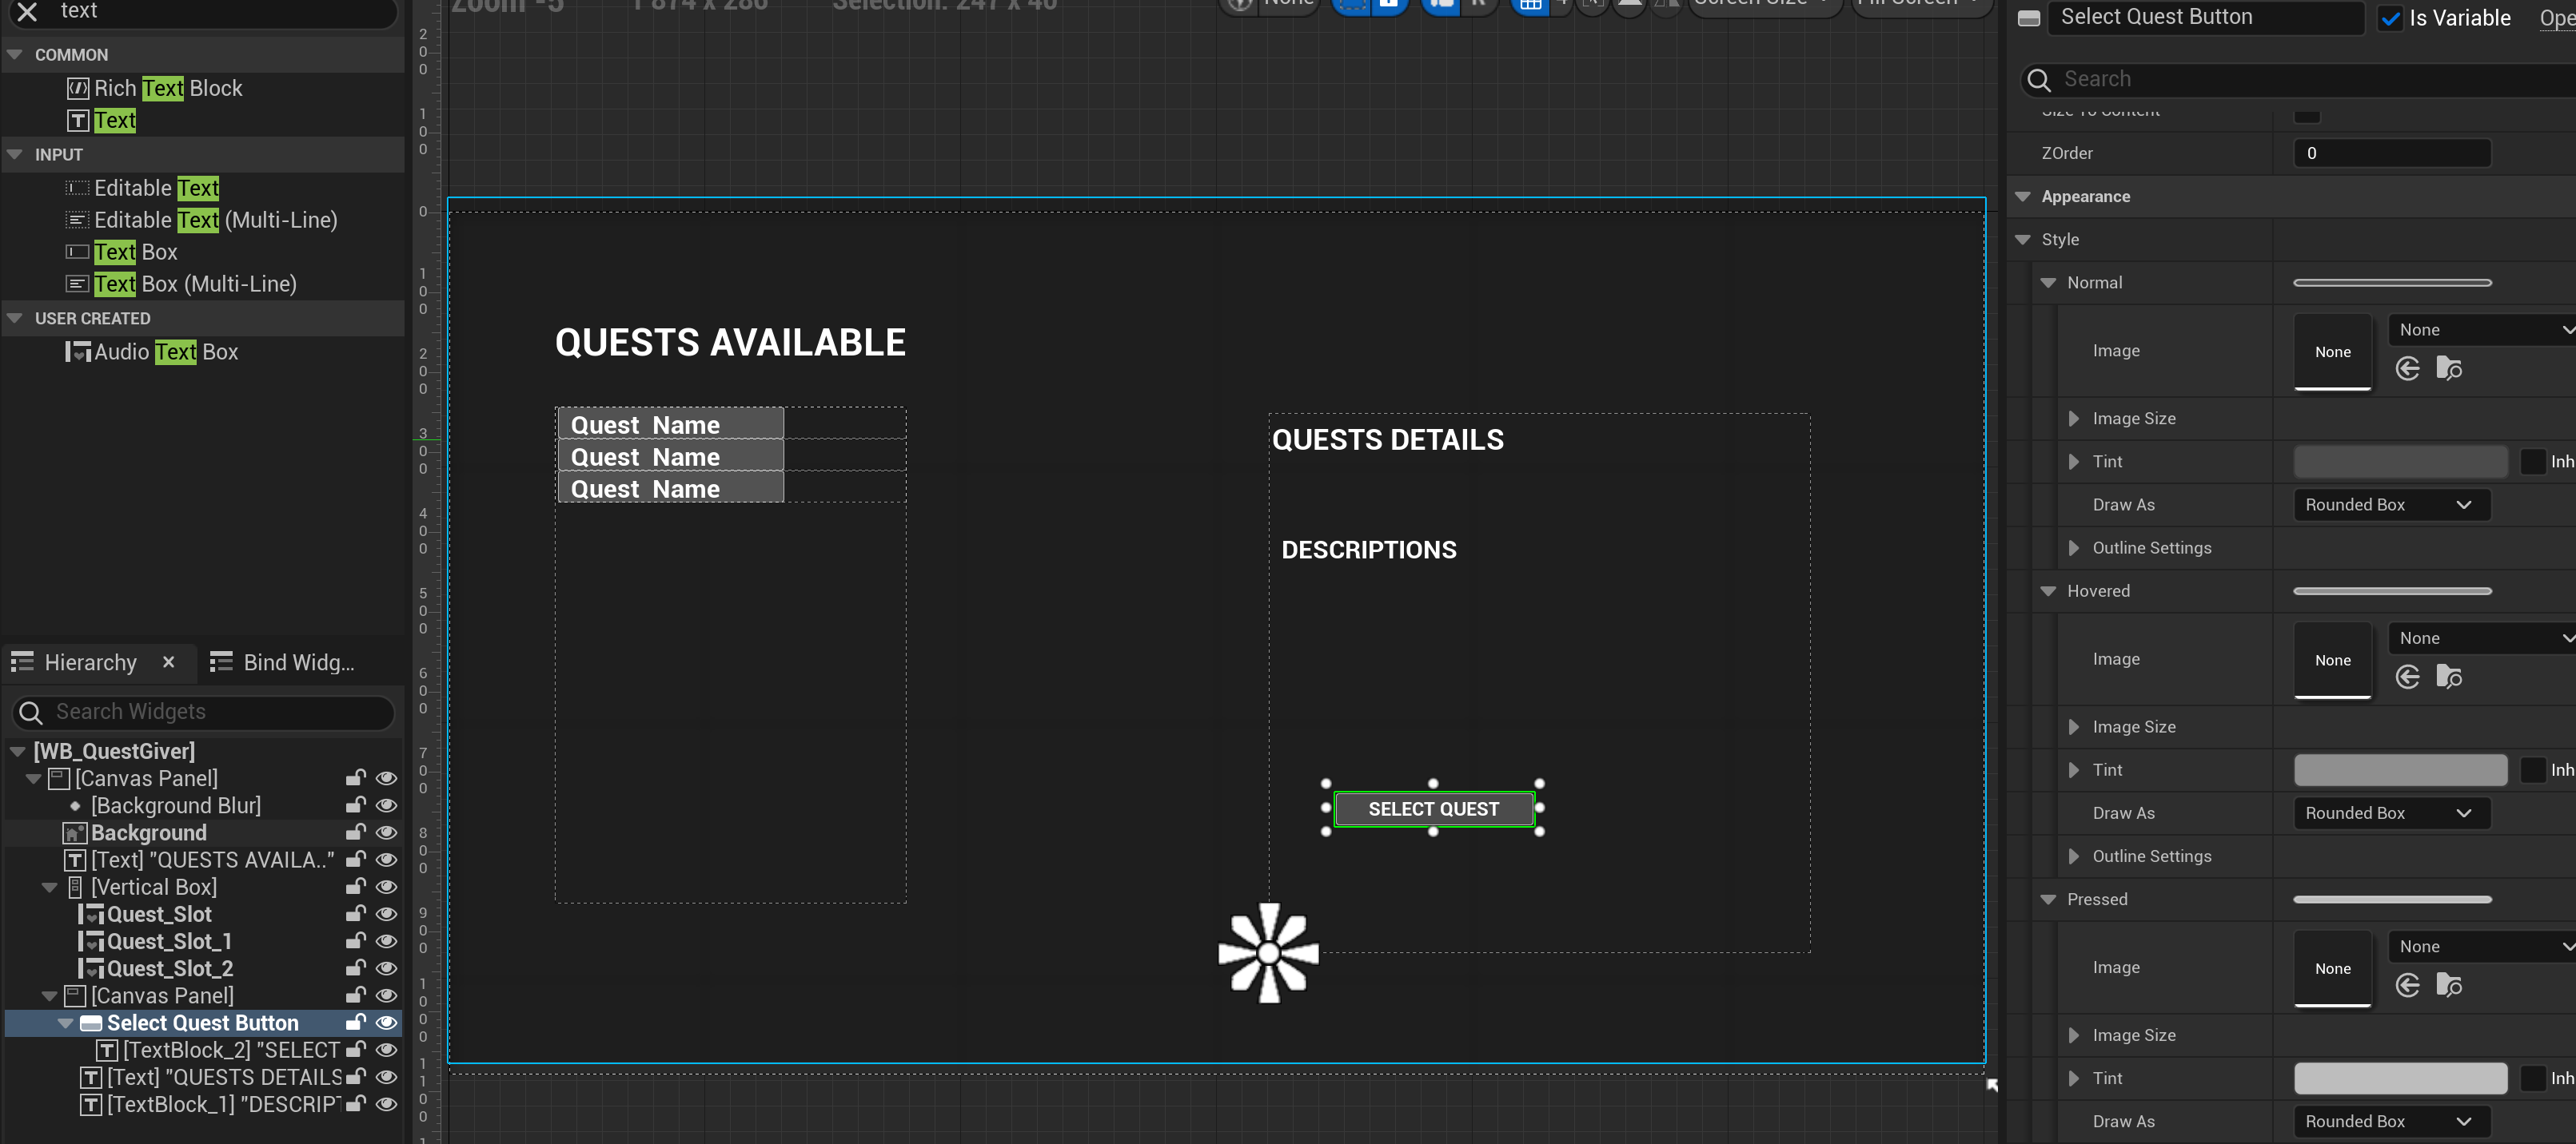Click anchor flower gizmo in canvas
Screen dimensions: 2576x1144
coord(1268,952)
